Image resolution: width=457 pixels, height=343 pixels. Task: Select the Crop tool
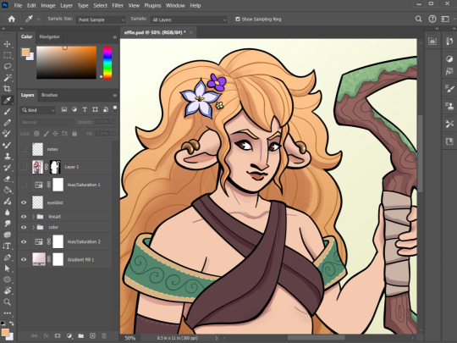[x=8, y=89]
